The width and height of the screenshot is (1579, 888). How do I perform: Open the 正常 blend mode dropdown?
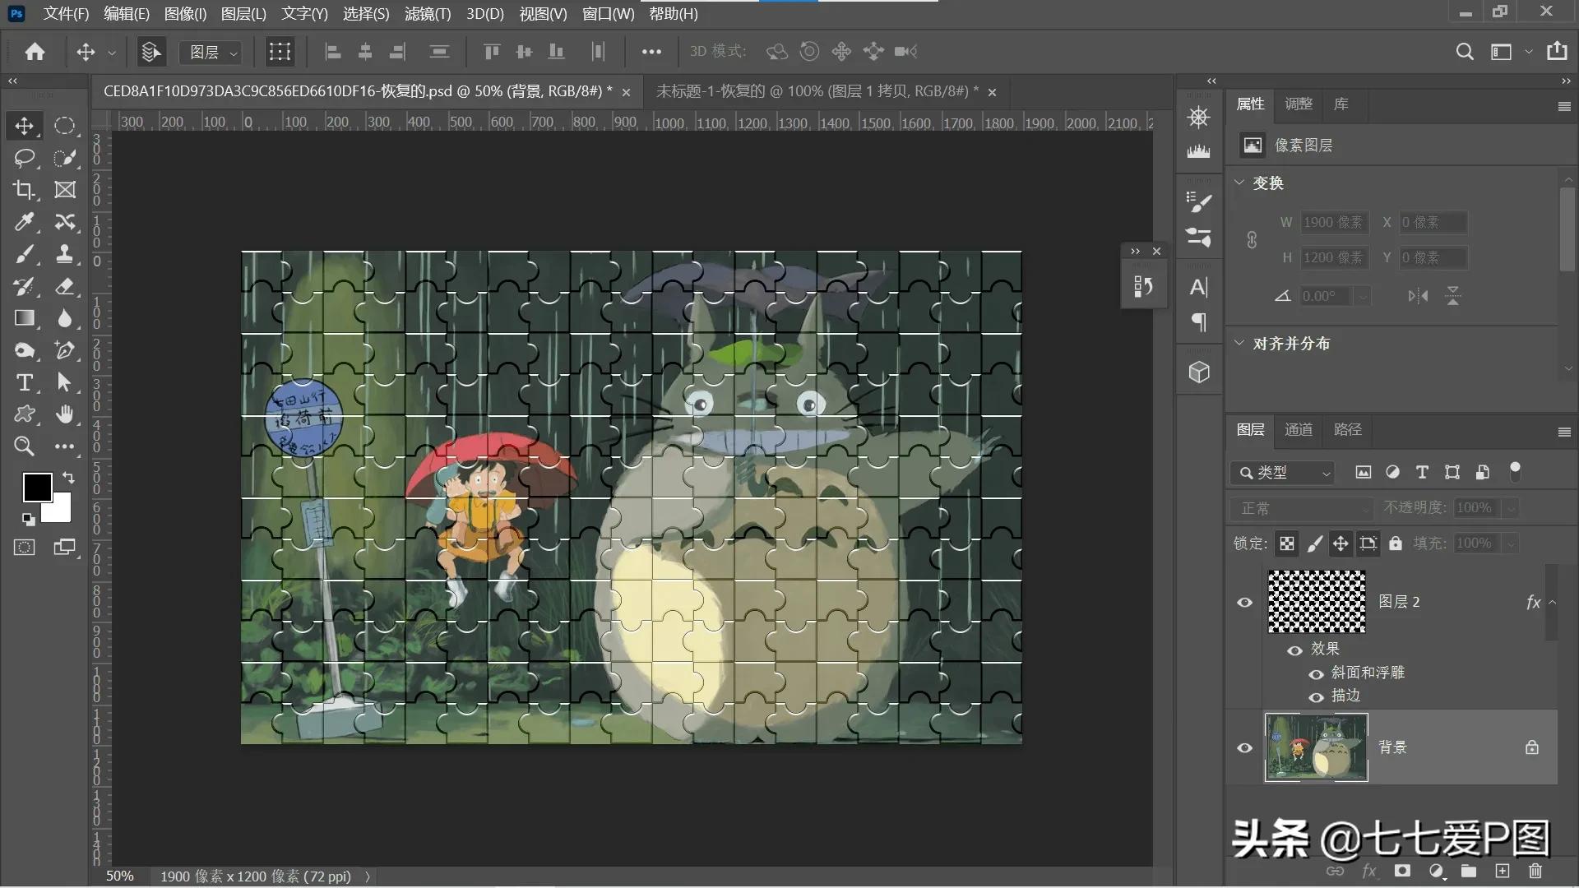(x=1302, y=508)
